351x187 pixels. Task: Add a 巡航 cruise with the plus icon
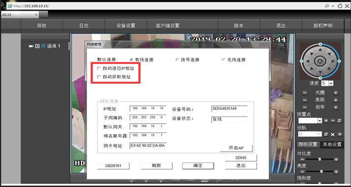click(x=340, y=134)
